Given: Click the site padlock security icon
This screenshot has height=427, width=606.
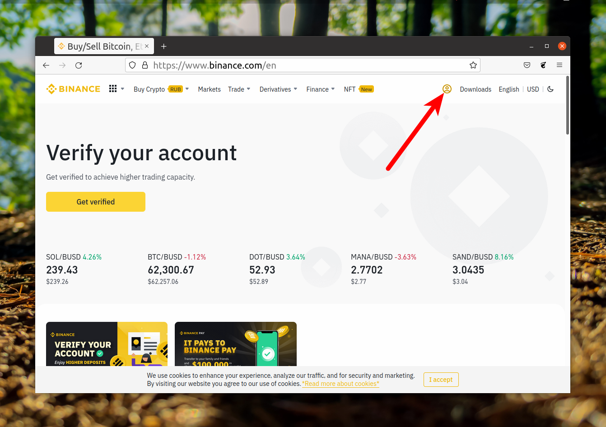Looking at the screenshot, I should coord(145,65).
